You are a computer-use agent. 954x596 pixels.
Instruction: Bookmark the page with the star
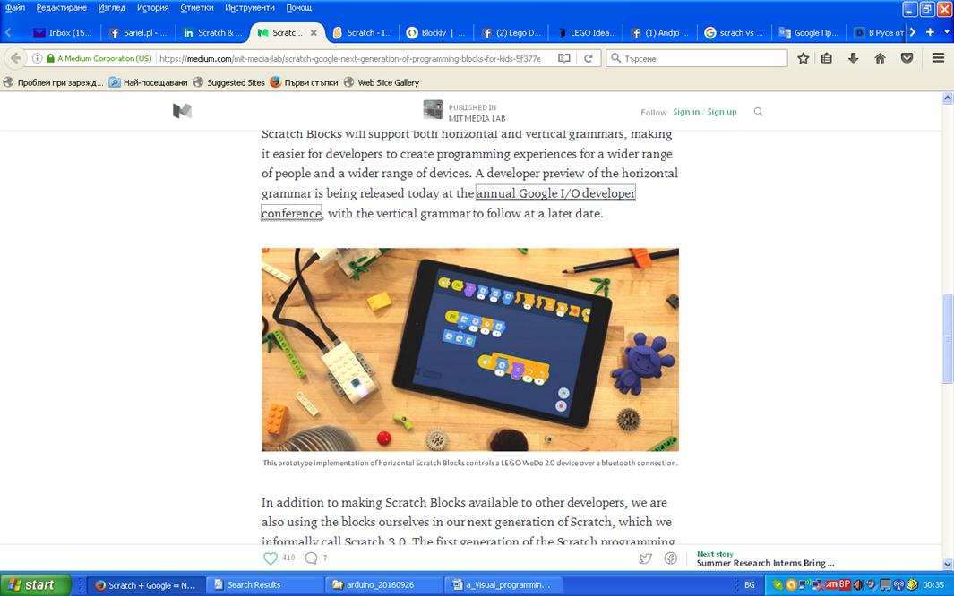click(x=802, y=57)
